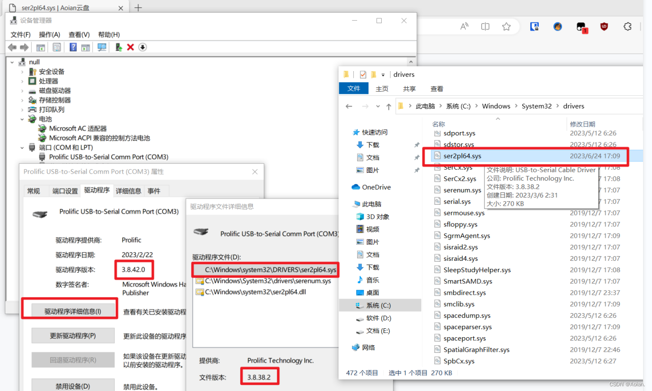Image resolution: width=652 pixels, height=391 pixels.
Task: Switch to 事件 tab in properties dialog
Action: click(x=154, y=191)
